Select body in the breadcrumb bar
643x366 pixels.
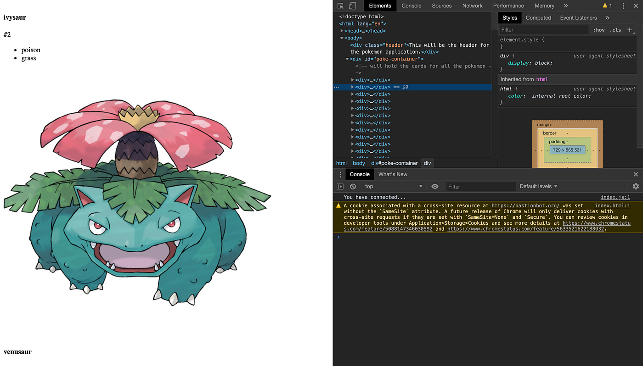(359, 163)
